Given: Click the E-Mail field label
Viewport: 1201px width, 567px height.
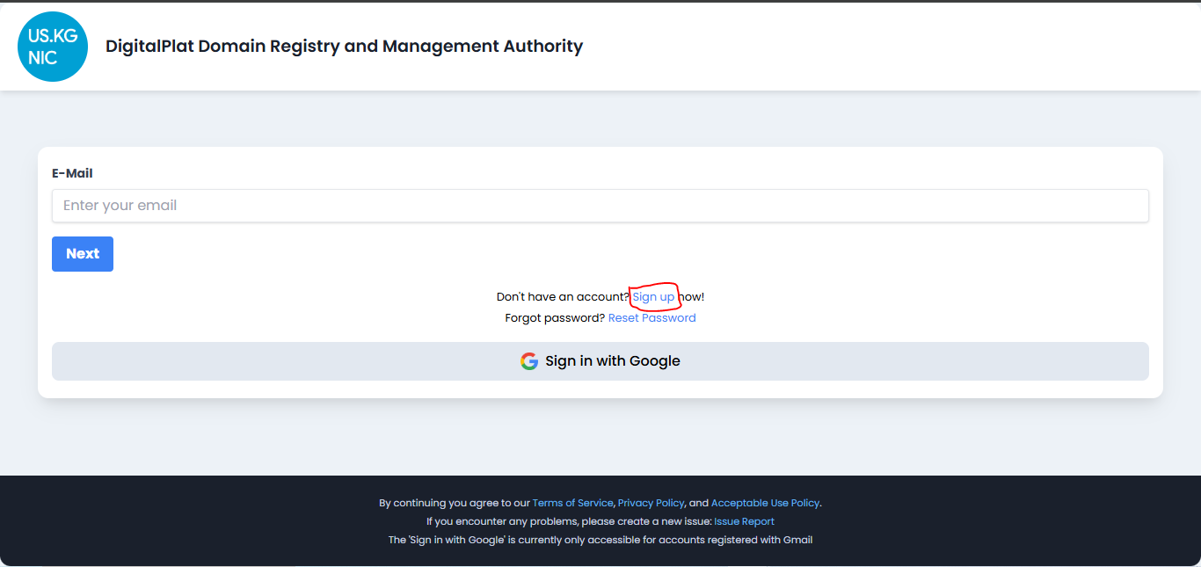Looking at the screenshot, I should point(72,173).
